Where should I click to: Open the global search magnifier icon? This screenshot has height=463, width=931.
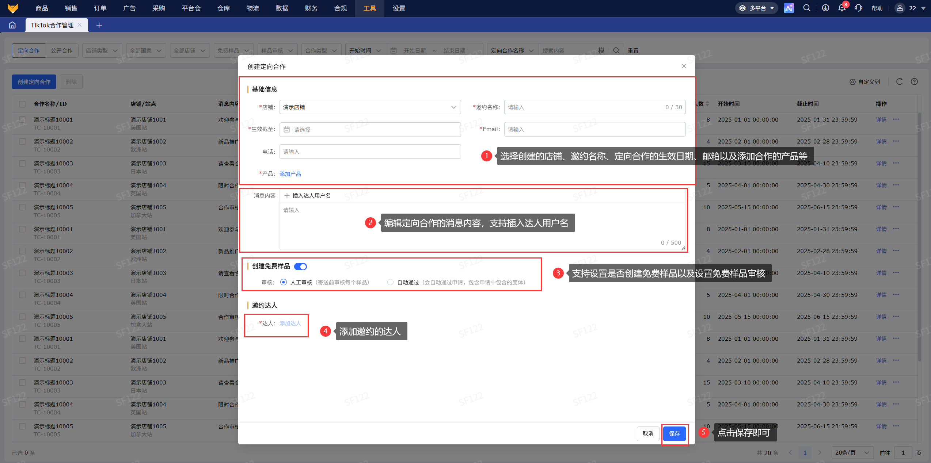tap(807, 8)
